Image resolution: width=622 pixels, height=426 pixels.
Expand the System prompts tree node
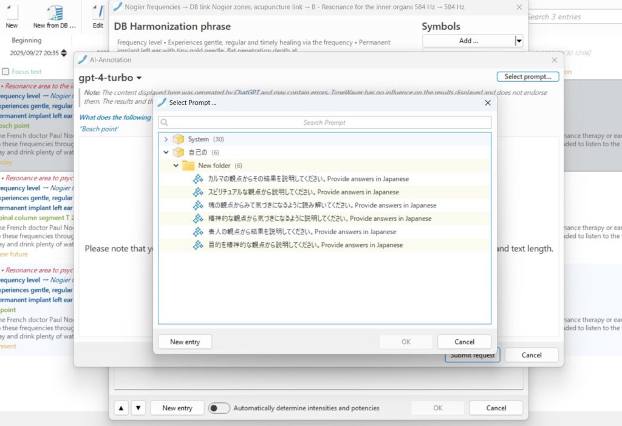point(166,139)
